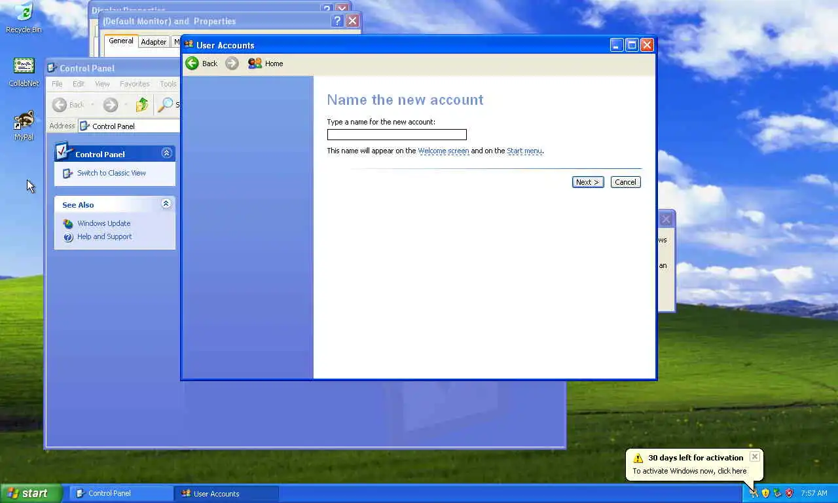The height and width of the screenshot is (503, 838).
Task: Switch to User Accounts taskbar button
Action: coord(227,493)
